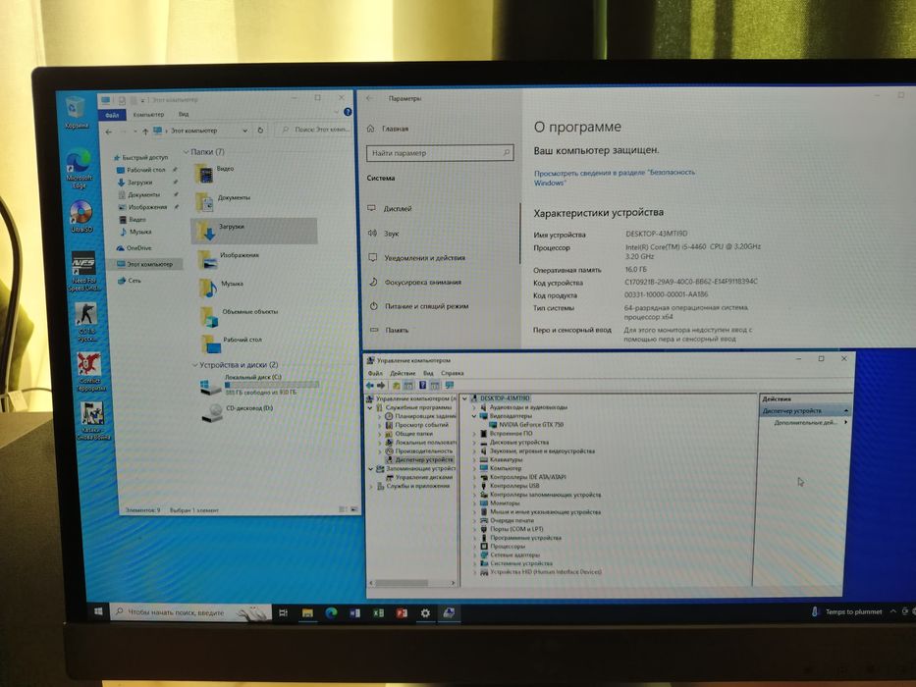The image size is (916, 687).
Task: Expand Клавиатуры device node
Action: tap(474, 459)
